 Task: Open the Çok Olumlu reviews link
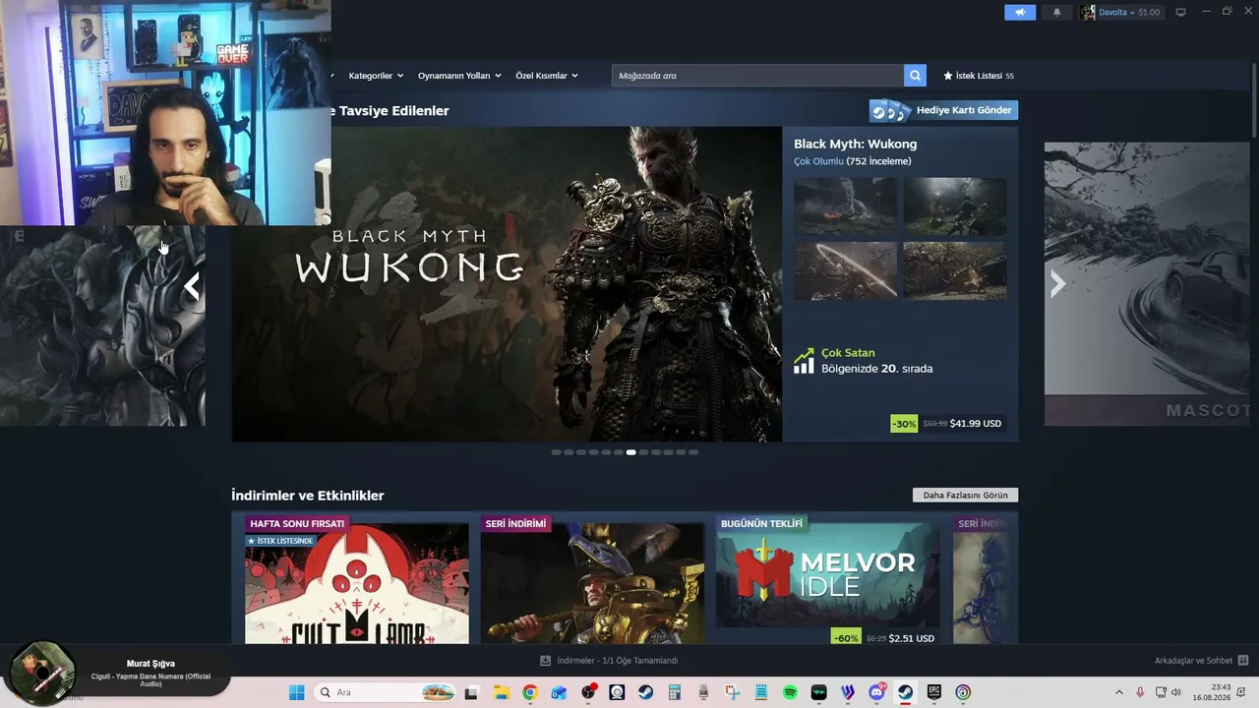[x=818, y=161]
